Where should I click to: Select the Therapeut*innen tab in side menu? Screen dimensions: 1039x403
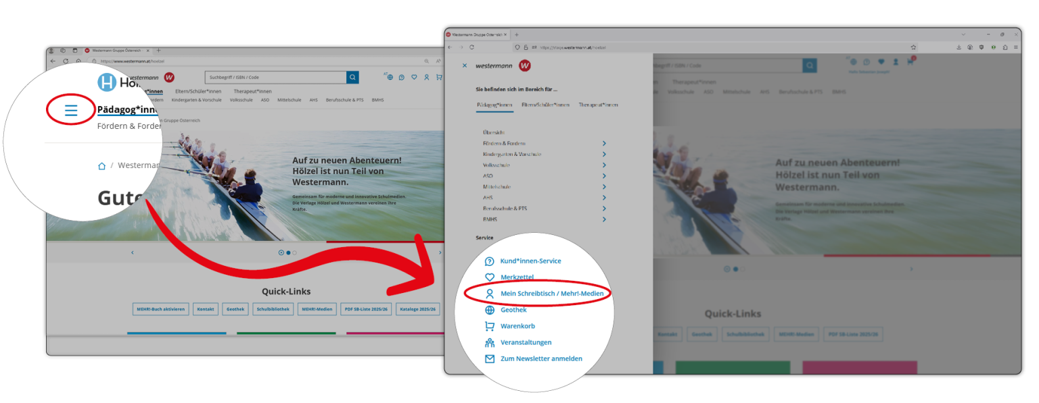(598, 105)
